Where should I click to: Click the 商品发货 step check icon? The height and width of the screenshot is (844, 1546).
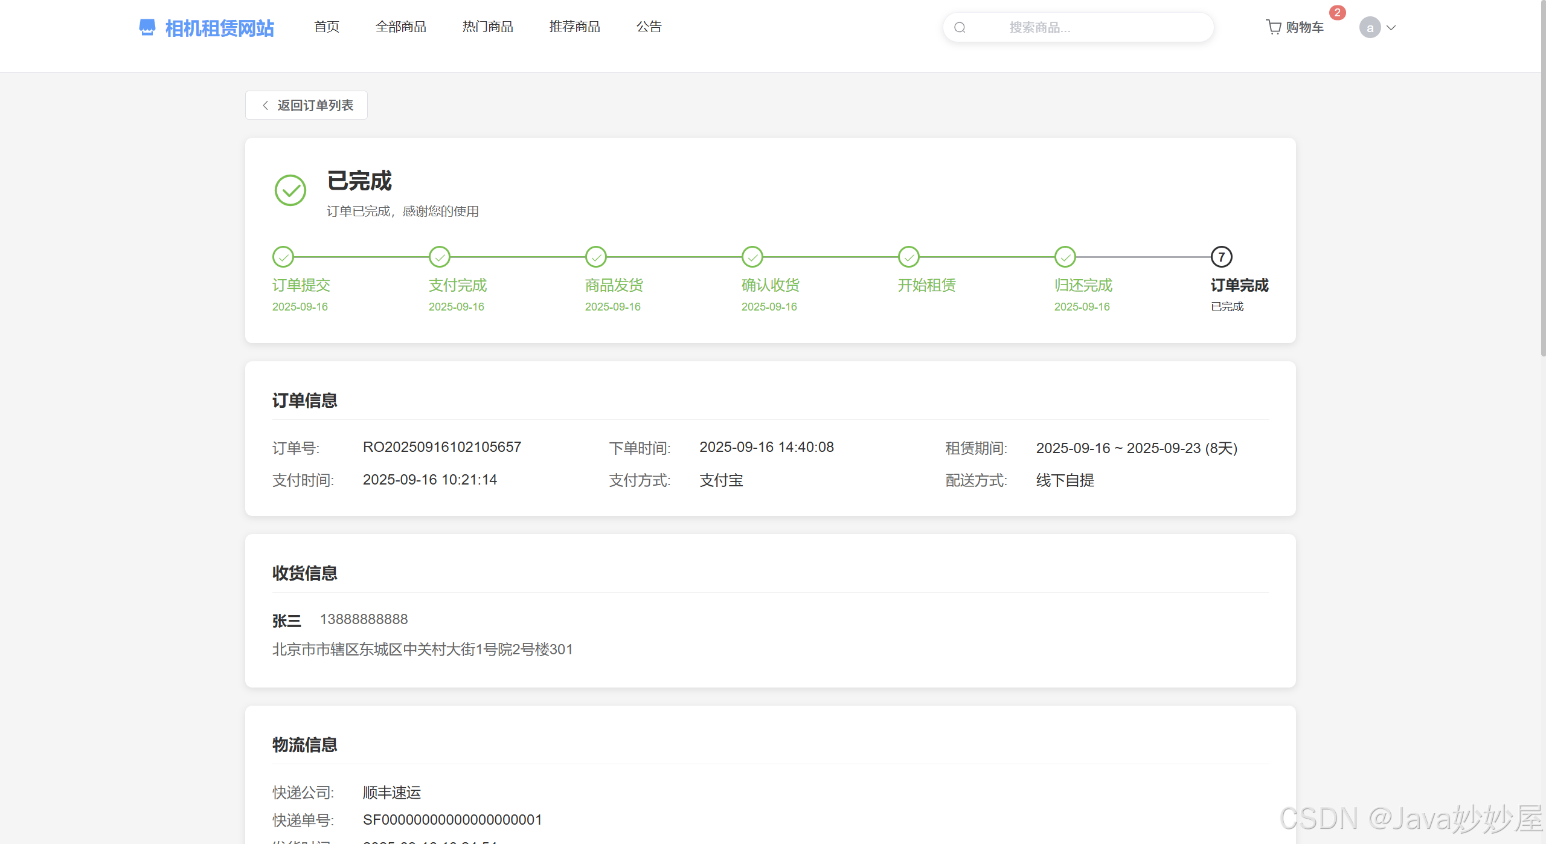pos(596,257)
